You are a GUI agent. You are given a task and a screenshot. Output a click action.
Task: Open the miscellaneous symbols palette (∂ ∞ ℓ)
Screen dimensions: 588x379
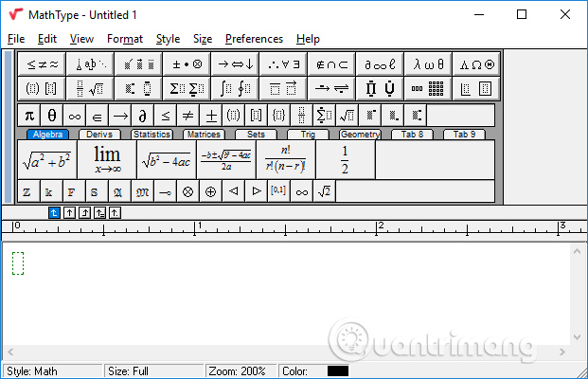coord(380,64)
